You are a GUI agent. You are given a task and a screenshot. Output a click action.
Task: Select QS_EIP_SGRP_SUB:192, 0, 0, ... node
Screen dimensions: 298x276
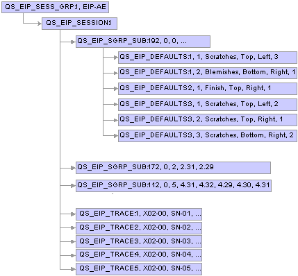[143, 42]
